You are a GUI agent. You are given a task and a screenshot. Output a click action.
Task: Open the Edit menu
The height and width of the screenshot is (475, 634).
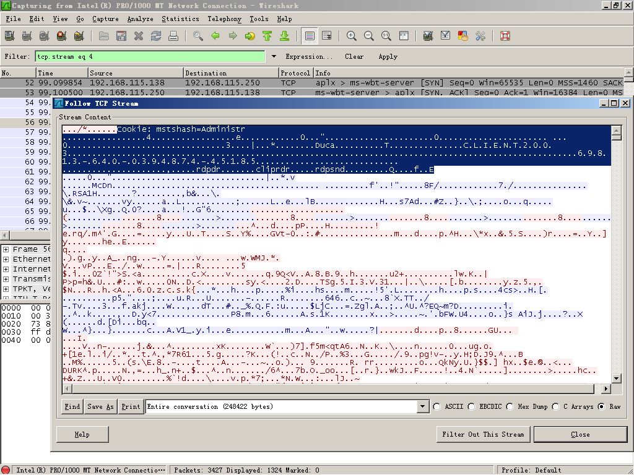[37, 19]
